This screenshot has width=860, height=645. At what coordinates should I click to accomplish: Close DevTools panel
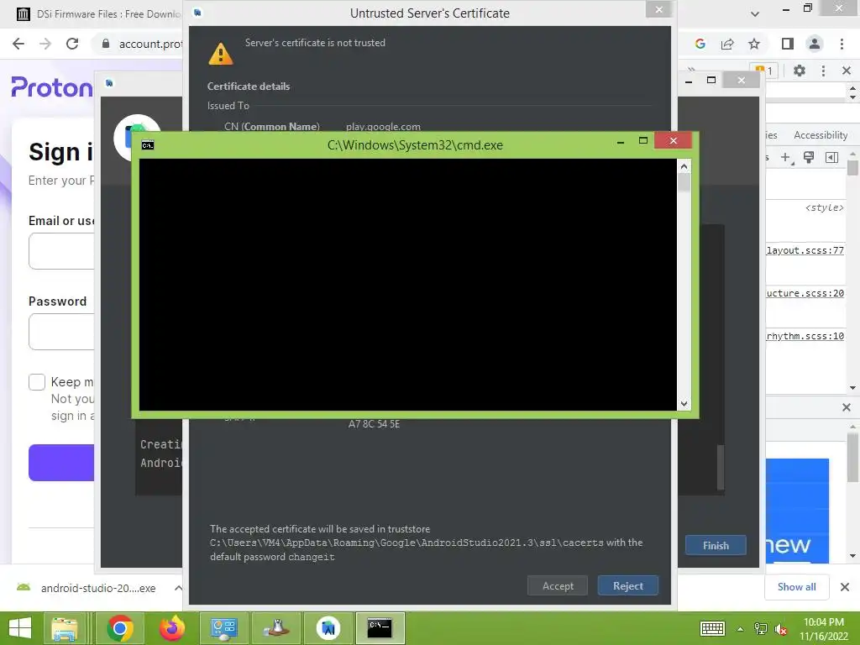[847, 71]
